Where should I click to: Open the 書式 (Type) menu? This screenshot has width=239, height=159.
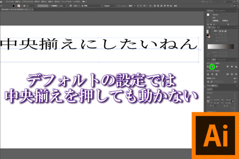36,2
